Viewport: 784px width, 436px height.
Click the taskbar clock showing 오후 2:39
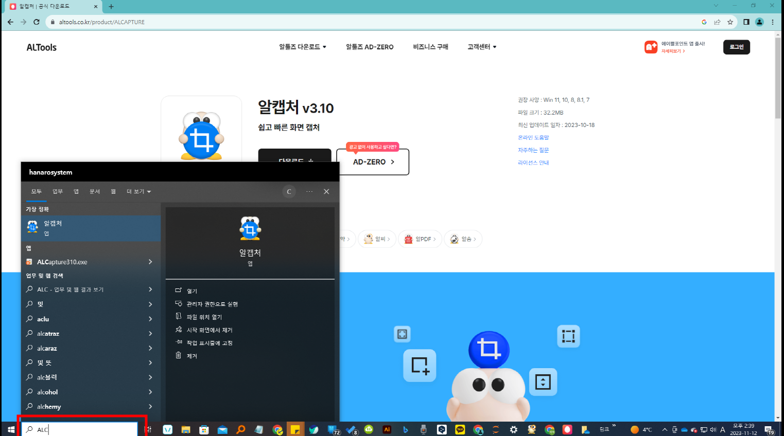click(x=743, y=429)
